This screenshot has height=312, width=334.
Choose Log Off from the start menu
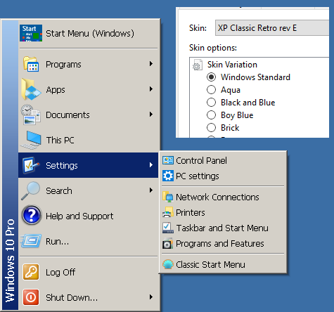[x=89, y=272]
